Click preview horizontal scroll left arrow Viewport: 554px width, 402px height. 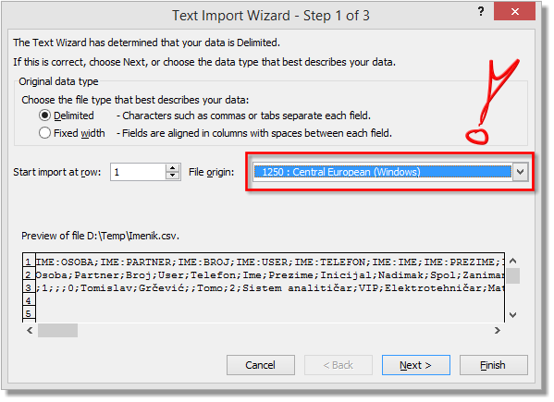click(x=30, y=330)
